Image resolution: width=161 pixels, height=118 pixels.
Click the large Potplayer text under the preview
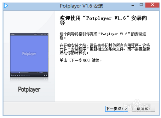pyautogui.click(x=29, y=90)
